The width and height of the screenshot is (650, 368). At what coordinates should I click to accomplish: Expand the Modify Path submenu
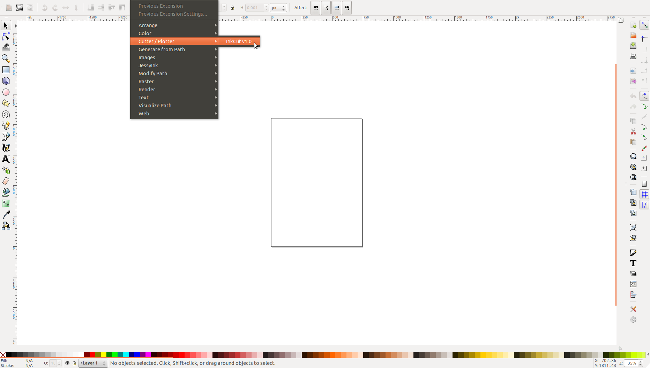[174, 74]
